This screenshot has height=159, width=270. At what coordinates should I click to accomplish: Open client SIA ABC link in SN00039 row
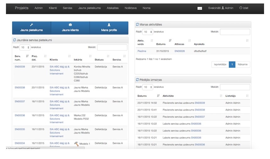coord(60,70)
